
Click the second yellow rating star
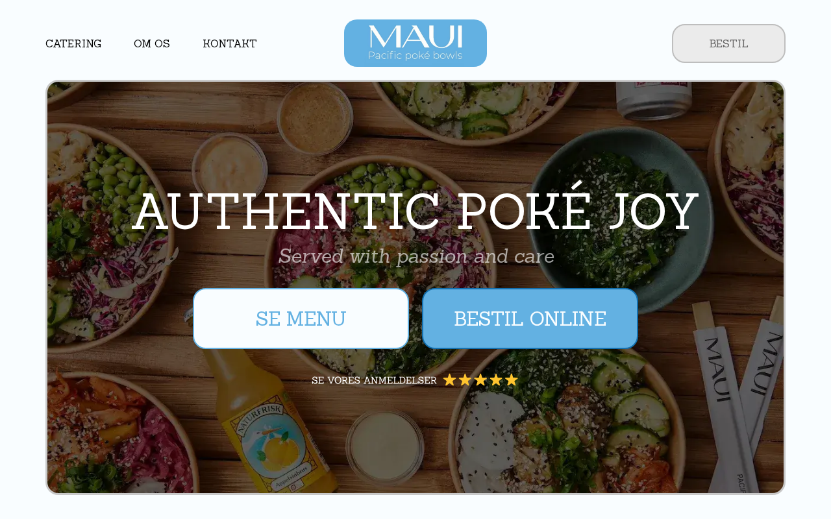click(x=465, y=380)
